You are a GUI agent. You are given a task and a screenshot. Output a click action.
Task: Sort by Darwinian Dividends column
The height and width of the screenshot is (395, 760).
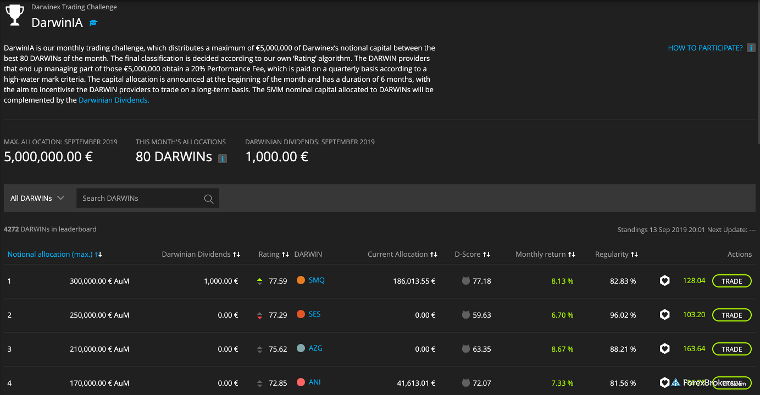pyautogui.click(x=201, y=254)
